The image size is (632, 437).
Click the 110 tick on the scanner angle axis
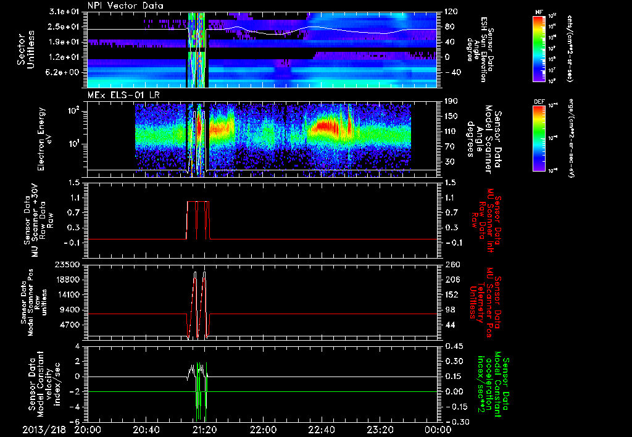pyautogui.click(x=452, y=131)
